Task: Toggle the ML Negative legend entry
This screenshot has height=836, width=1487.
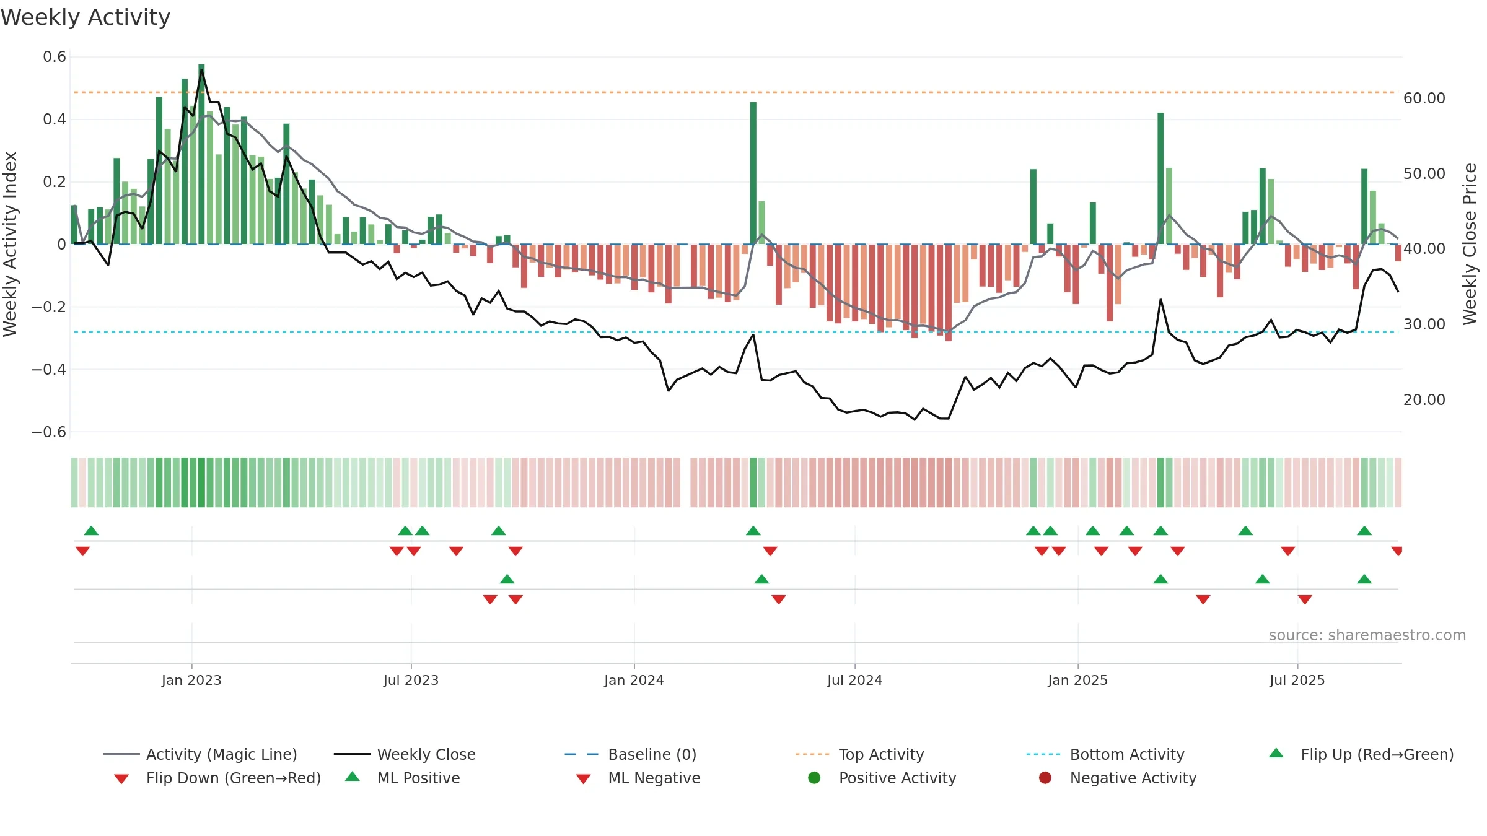Action: (638, 778)
